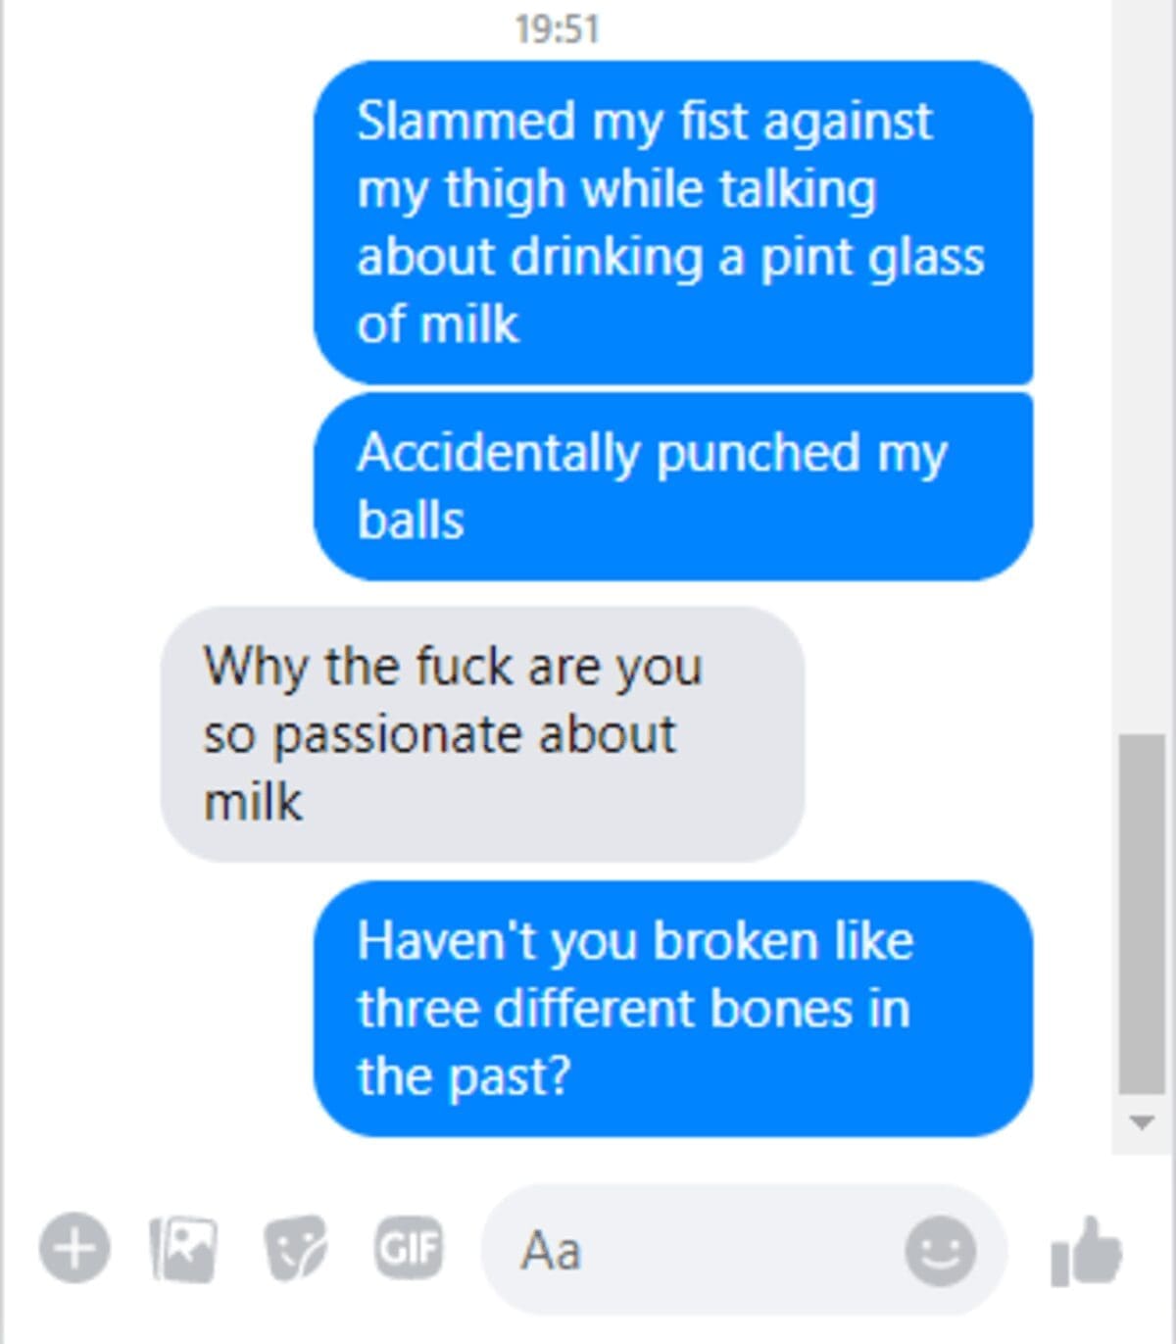Open the emoji picker smiley
1176x1344 pixels.
click(940, 1251)
